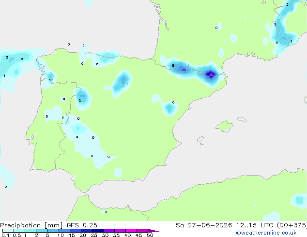
Task: Click the 20–25 mm dark blue swatch
Action: point(86,231)
